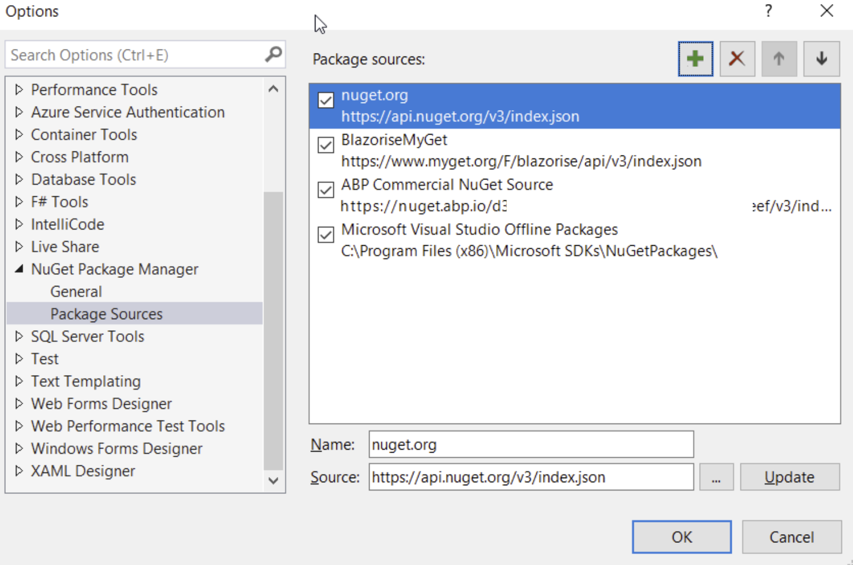Click the OK button

[x=681, y=537]
